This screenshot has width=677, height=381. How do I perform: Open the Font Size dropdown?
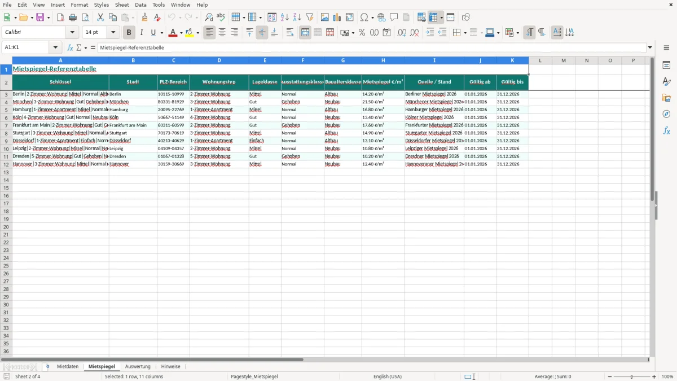(113, 33)
